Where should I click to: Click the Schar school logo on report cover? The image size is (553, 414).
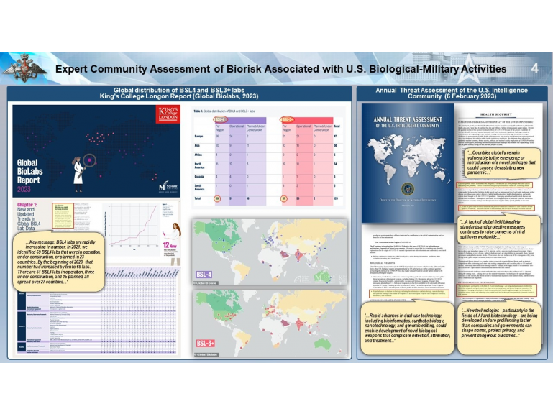[x=168, y=186]
